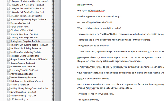Select file 'Google Adsense As a Form of Affiliate M...'
Image resolution: width=164 pixels, height=101 pixels.
tap(30, 59)
